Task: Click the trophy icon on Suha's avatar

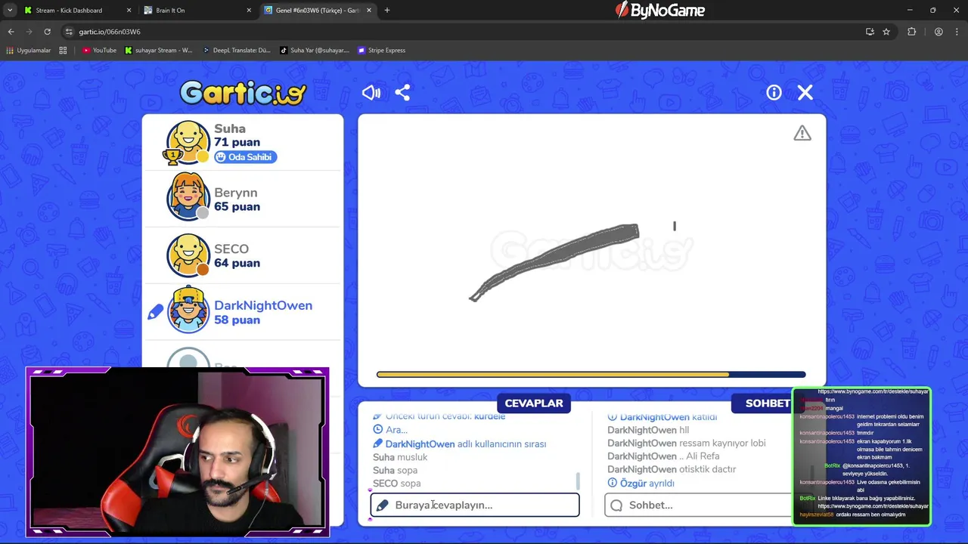Action: click(x=172, y=156)
